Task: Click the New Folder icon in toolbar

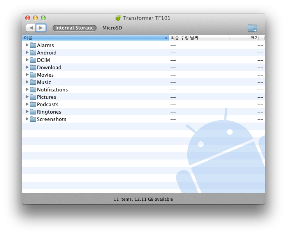Action: pos(252,28)
